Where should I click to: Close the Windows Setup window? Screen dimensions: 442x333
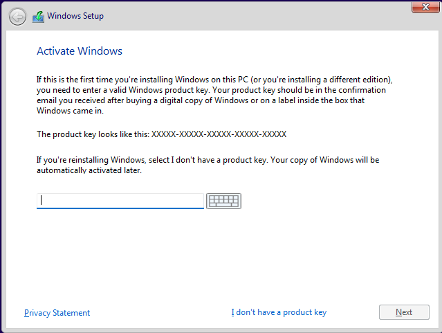pyautogui.click(x=421, y=7)
